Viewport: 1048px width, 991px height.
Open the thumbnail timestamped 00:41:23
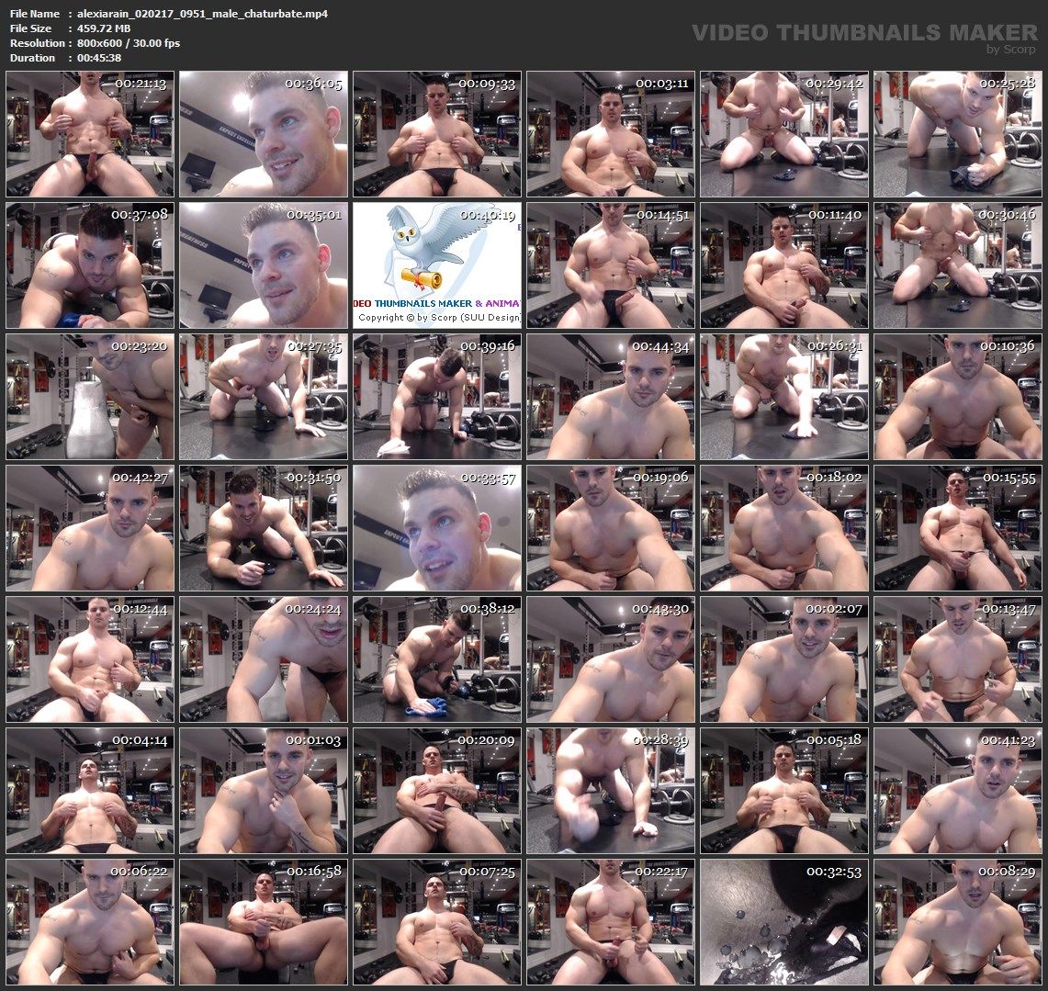[957, 791]
